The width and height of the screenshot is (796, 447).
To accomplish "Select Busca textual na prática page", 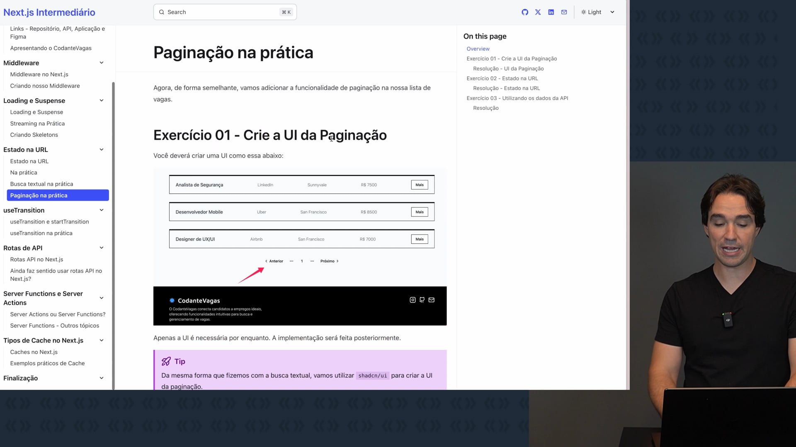I will coord(41,184).
